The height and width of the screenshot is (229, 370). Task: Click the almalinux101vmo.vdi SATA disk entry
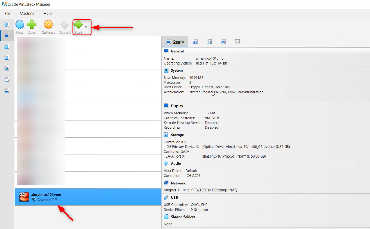click(234, 156)
